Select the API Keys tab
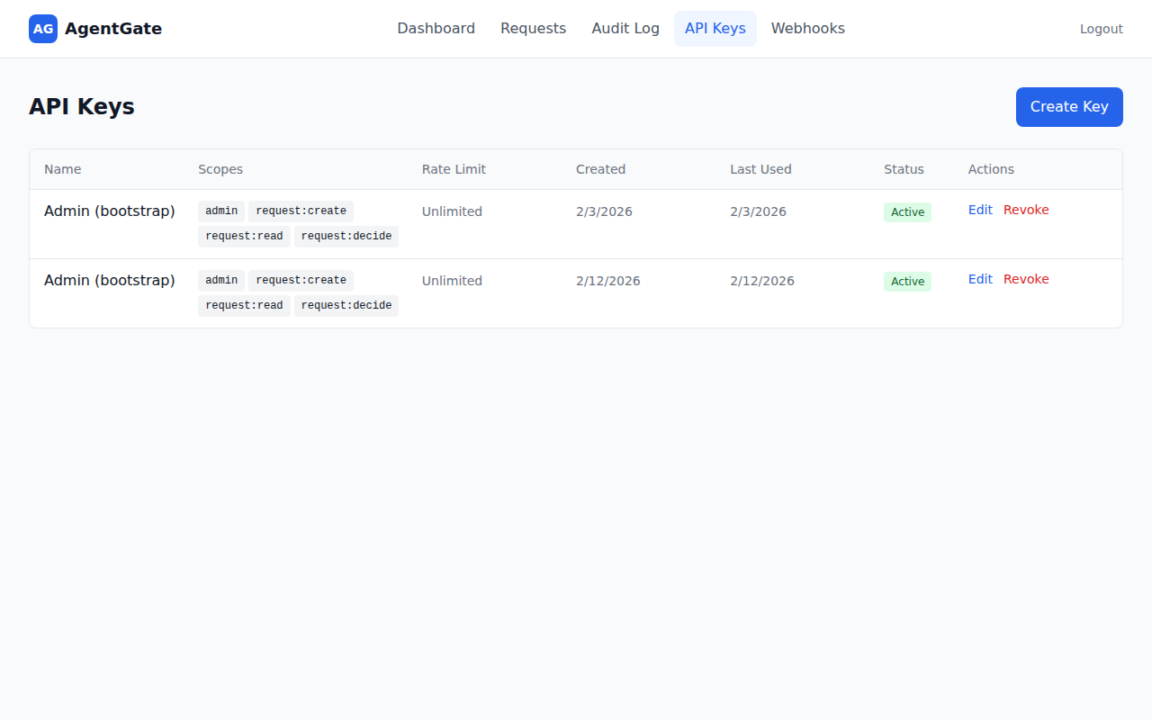This screenshot has width=1152, height=720. coord(715,29)
